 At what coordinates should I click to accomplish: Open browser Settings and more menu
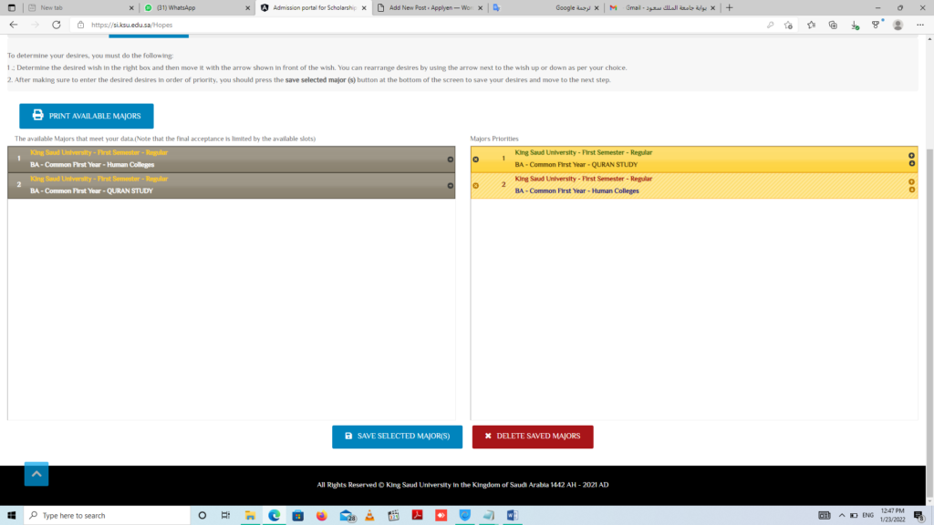(920, 25)
